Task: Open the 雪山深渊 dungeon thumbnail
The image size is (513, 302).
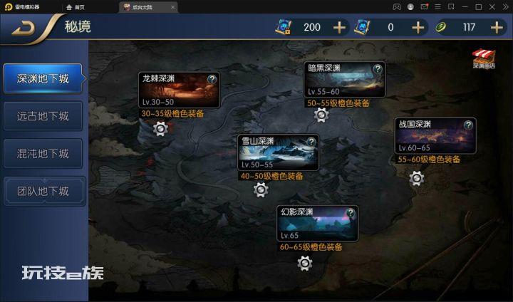Action: pyautogui.click(x=278, y=152)
